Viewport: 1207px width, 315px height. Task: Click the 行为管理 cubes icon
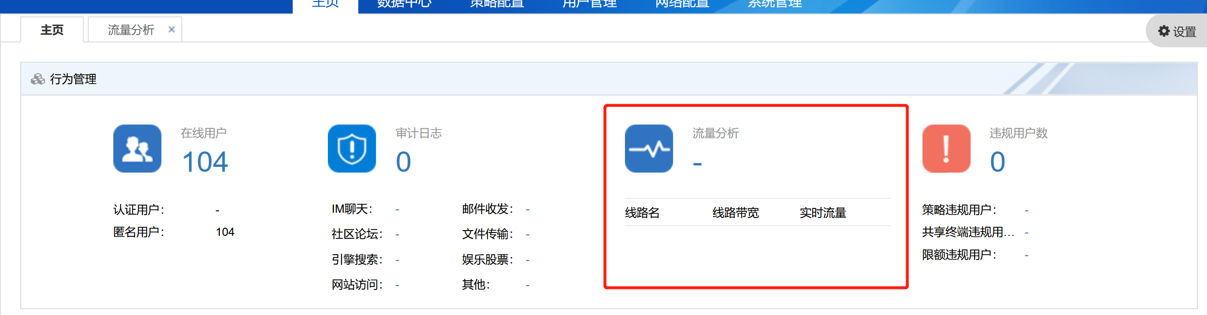pyautogui.click(x=38, y=79)
